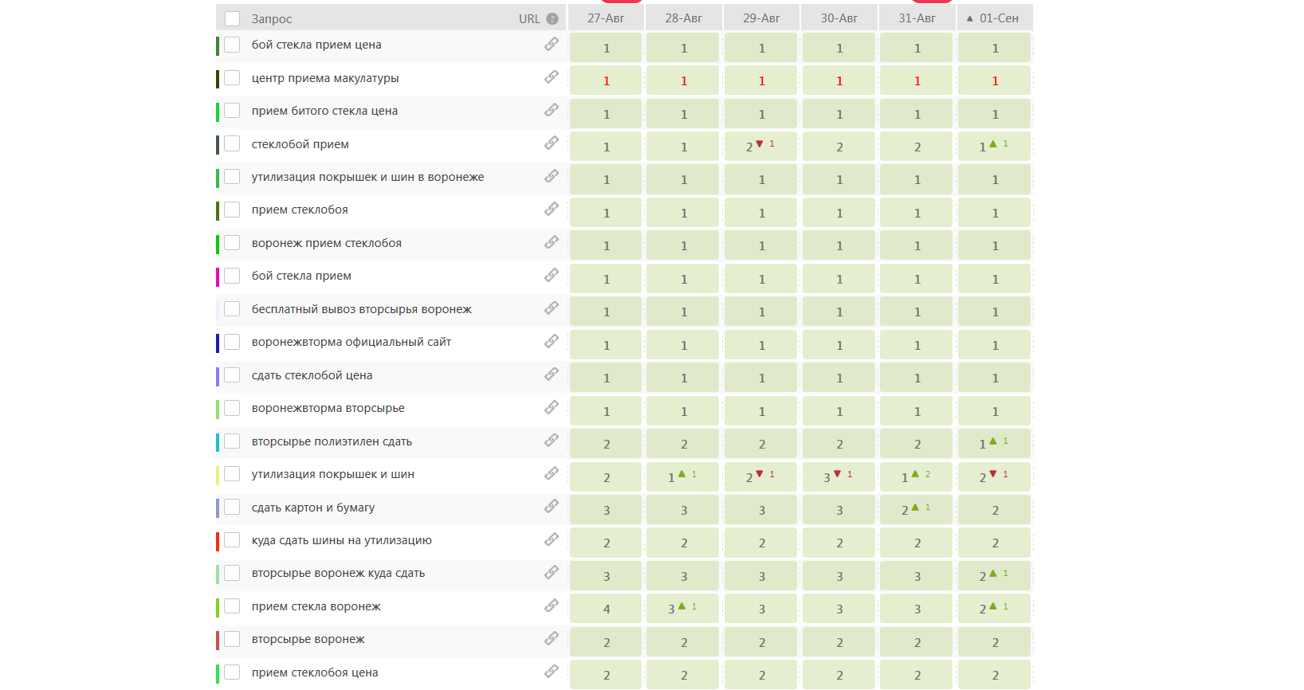Check the box for 'прием битого стекла цена'
Image resolution: width=1304 pixels, height=690 pixels.
pyautogui.click(x=232, y=111)
